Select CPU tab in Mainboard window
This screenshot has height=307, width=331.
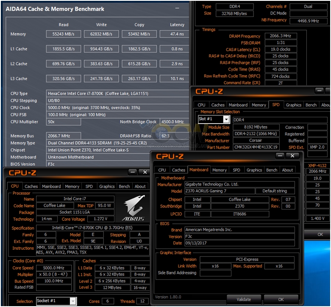click(162, 170)
